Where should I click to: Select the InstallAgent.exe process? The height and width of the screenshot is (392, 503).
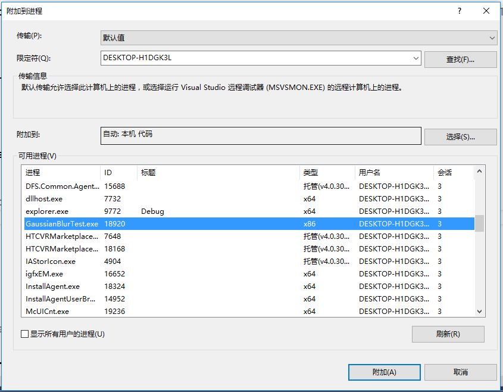pos(249,287)
